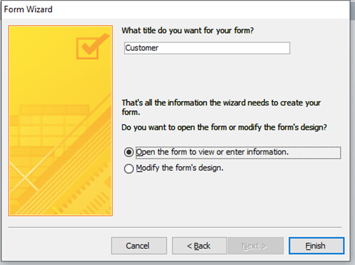355x265 pixels.
Task: Click the Form Wizard title bar text
Action: click(28, 10)
